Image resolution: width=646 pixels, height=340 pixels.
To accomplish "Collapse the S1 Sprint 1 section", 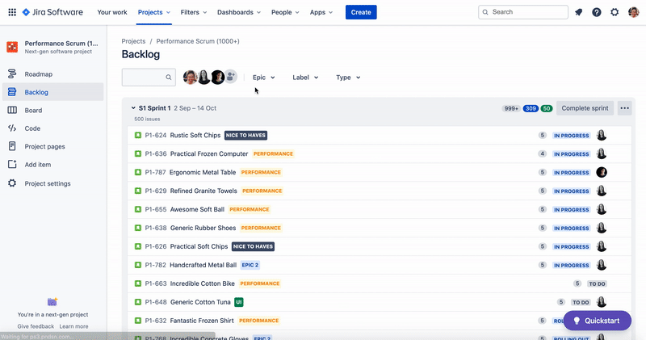I will [x=133, y=108].
